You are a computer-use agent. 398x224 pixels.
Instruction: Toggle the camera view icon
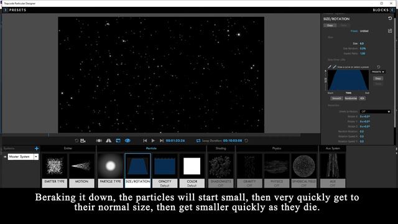[99, 141]
